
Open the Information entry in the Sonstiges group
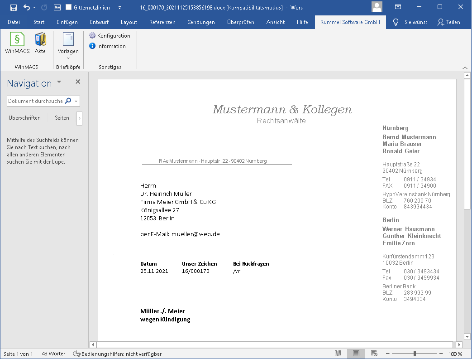tap(107, 46)
